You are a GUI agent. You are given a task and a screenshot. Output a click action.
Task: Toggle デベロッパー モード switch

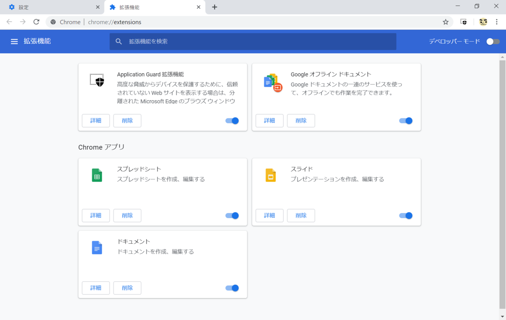pyautogui.click(x=493, y=41)
